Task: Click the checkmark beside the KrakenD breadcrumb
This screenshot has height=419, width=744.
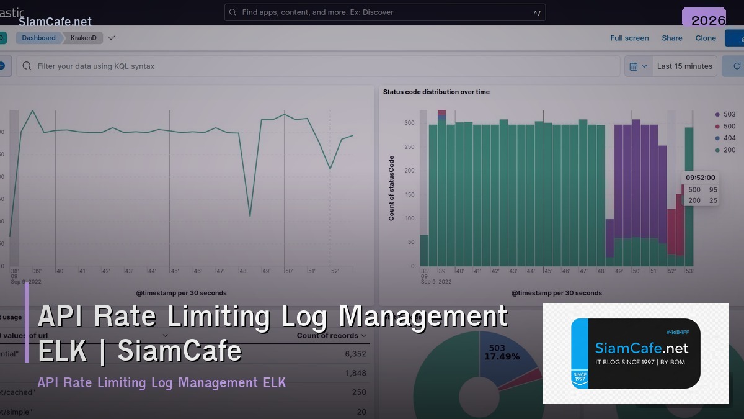Action: coord(112,38)
